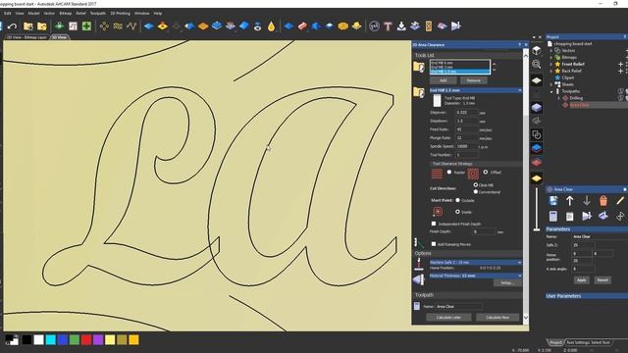Click the orange hexagon toolbar icon
This screenshot has height=353, width=628.
[342, 26]
